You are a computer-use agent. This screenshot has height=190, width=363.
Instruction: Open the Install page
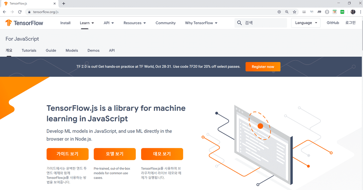[x=65, y=23]
